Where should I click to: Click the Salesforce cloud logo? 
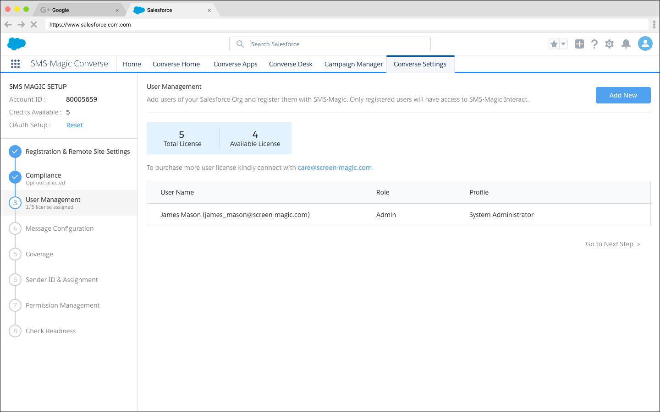[16, 44]
